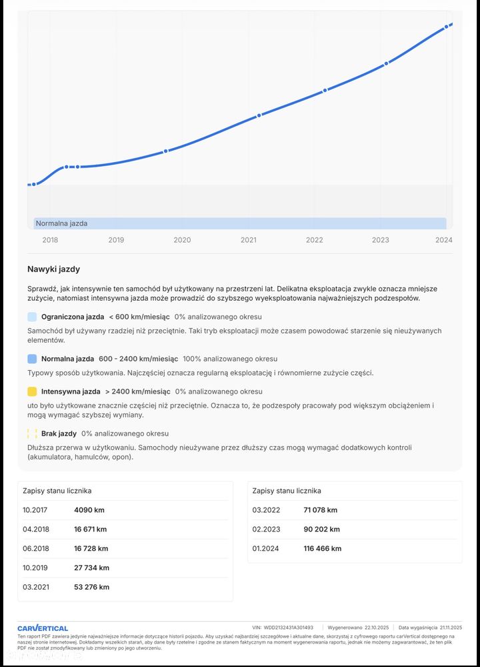The image size is (480, 667).
Task: Click the VIN number in the footer
Action: click(289, 628)
